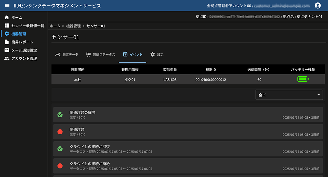
Task: Click the sensor latest values dashboard icon
Action: (7, 26)
